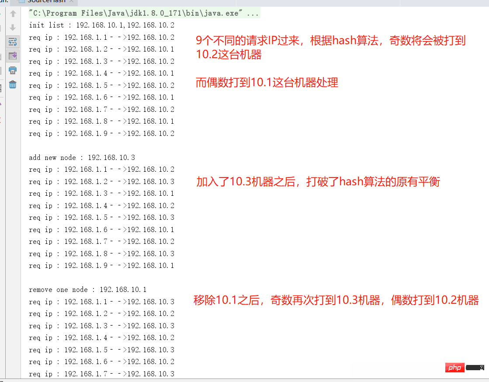The height and width of the screenshot is (382, 489).
Task: Click the line 'req ip : 192.168.1.1 -->192.168.10.3'
Action: pyautogui.click(x=102, y=302)
